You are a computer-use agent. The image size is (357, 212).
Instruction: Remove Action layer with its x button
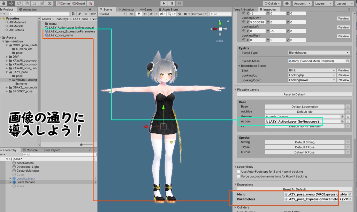(x=348, y=121)
